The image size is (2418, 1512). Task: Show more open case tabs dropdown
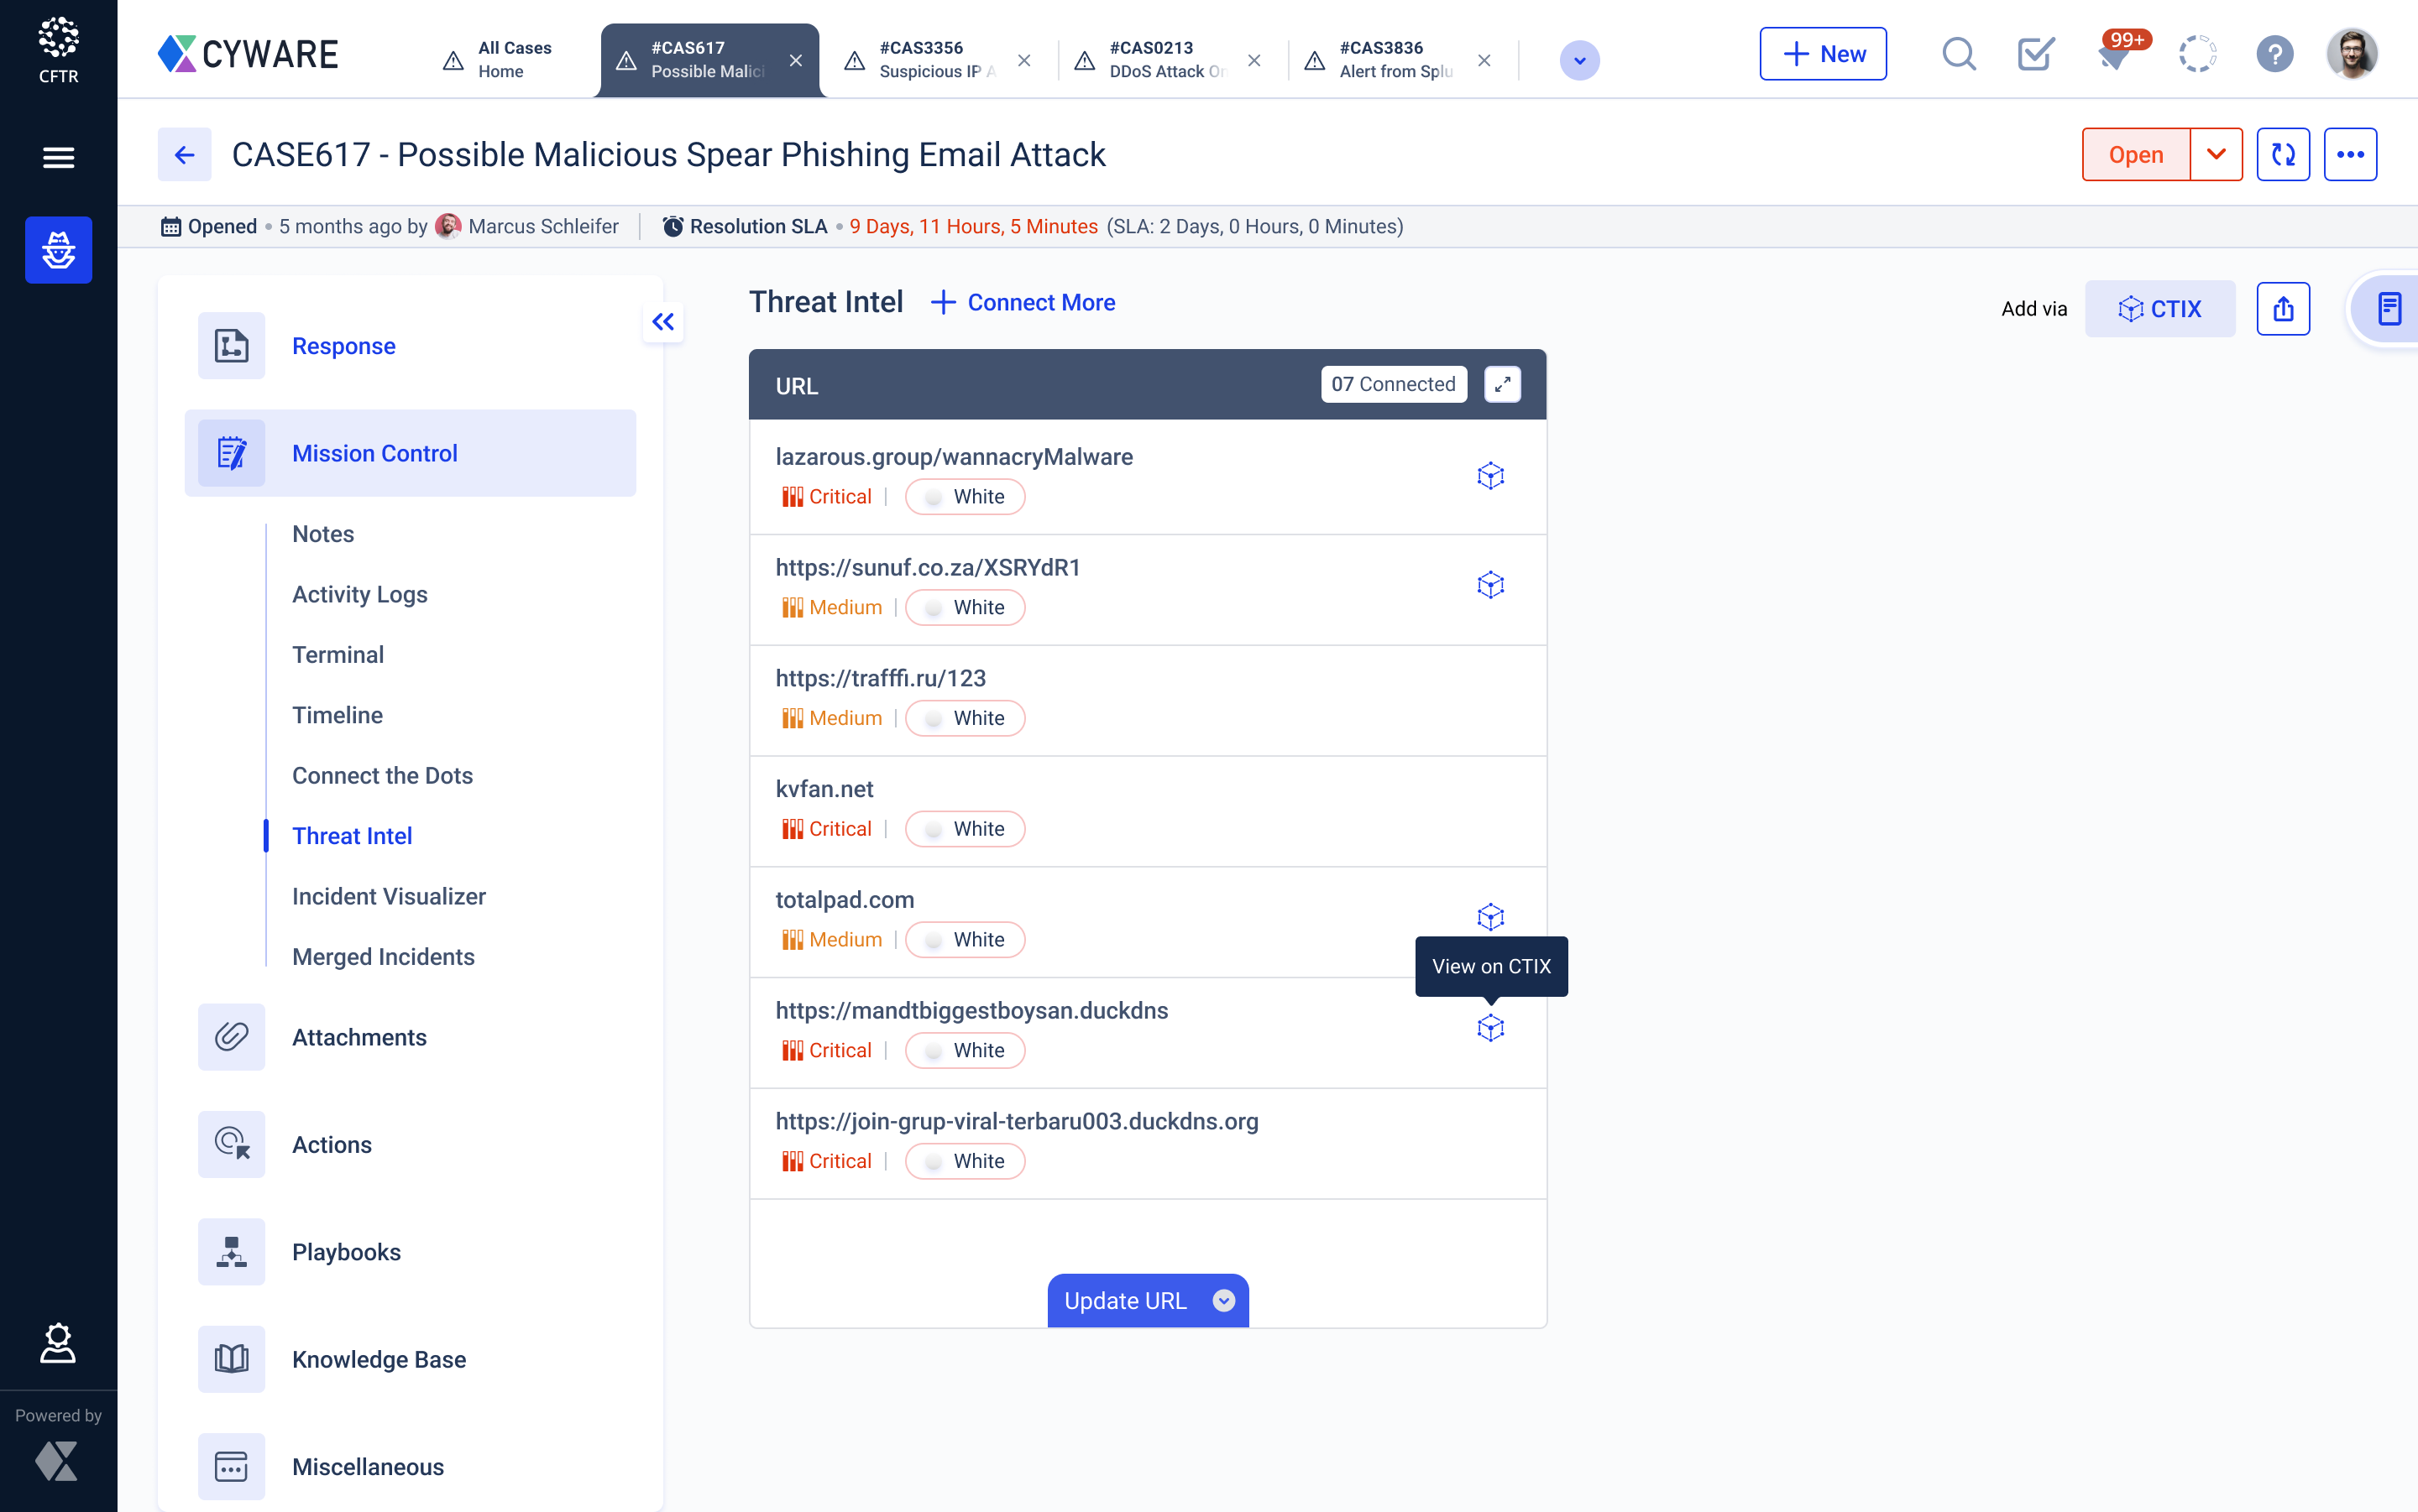1578,60
